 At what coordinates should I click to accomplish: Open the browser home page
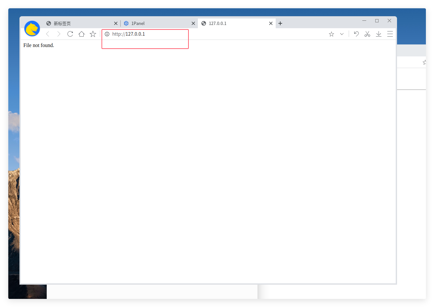pos(81,34)
